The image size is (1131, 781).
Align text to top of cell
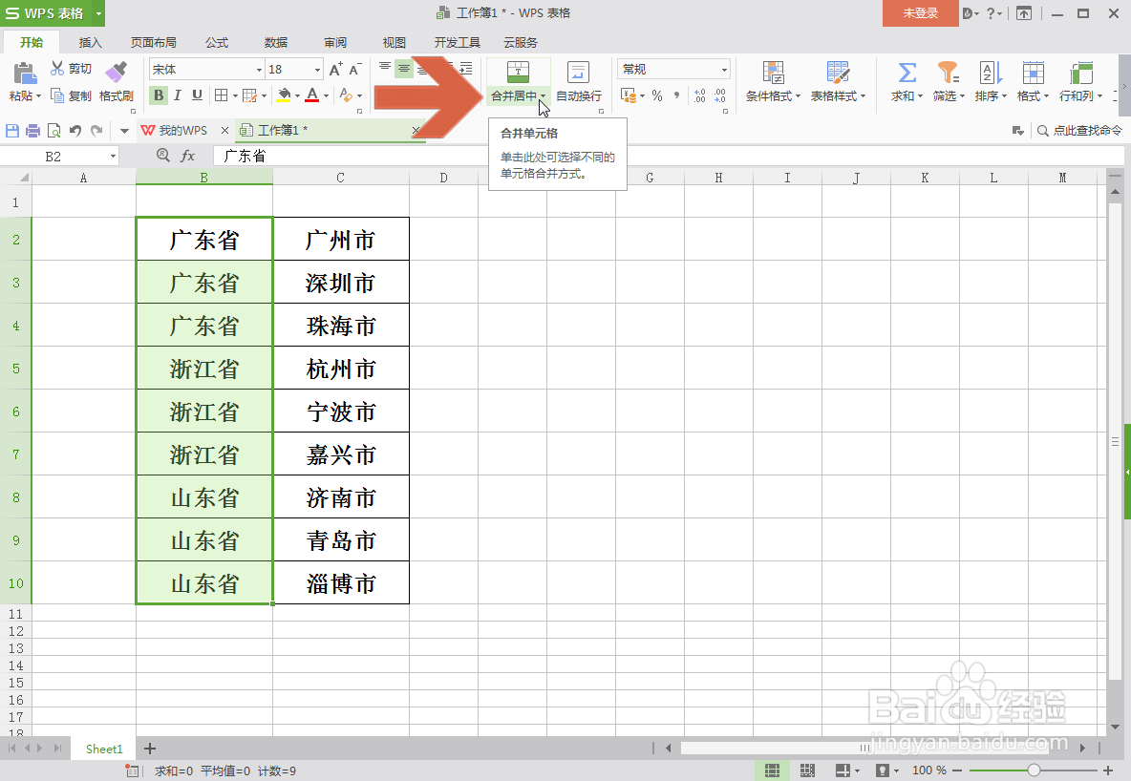(384, 69)
